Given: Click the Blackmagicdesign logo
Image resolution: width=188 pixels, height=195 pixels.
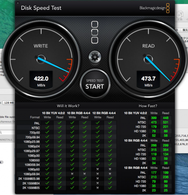Looking at the screenshot, I should (155, 8).
